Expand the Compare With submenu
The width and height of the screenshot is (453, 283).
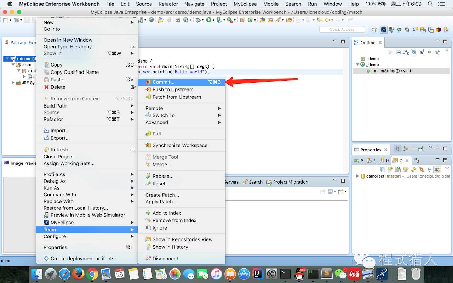[x=87, y=195]
